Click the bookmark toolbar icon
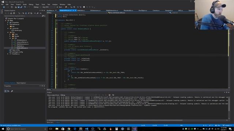 pos(84,7)
